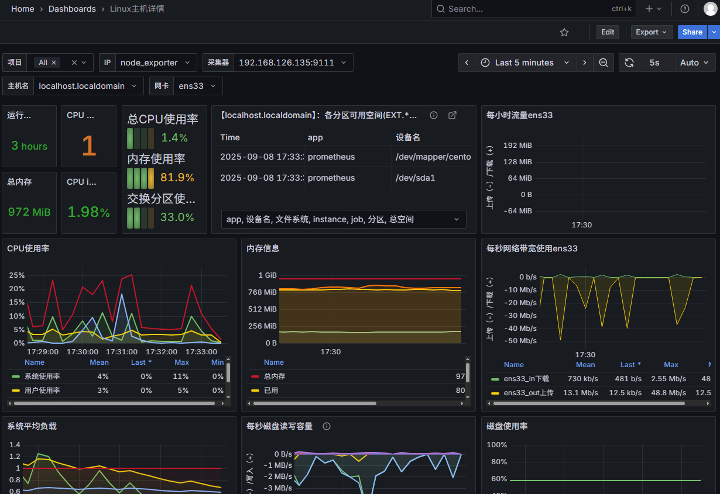
Task: Toggle ens33_out上传 series in legend
Action: [x=528, y=393]
